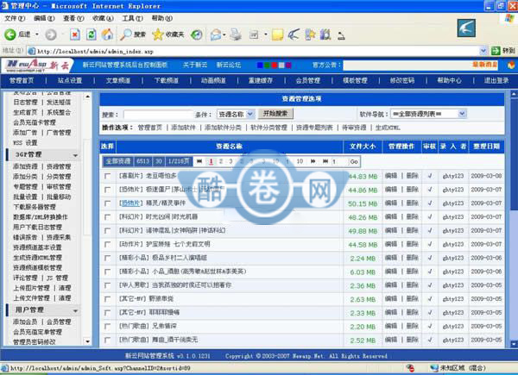
Task: Tick the checkbox for the 44.83 MB resource
Action: [107, 177]
